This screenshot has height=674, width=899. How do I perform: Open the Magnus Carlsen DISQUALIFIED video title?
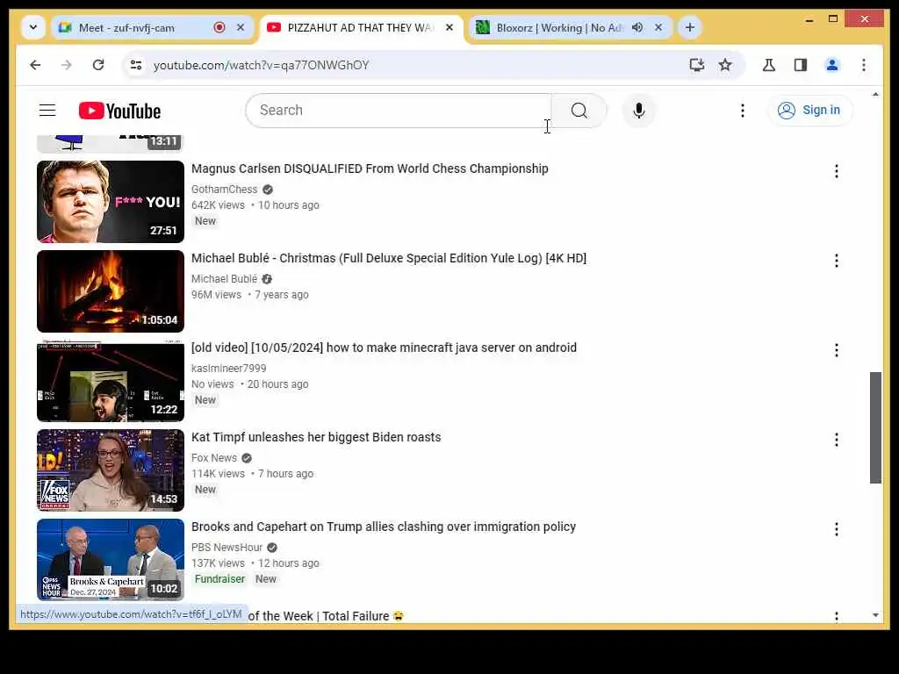pyautogui.click(x=370, y=168)
